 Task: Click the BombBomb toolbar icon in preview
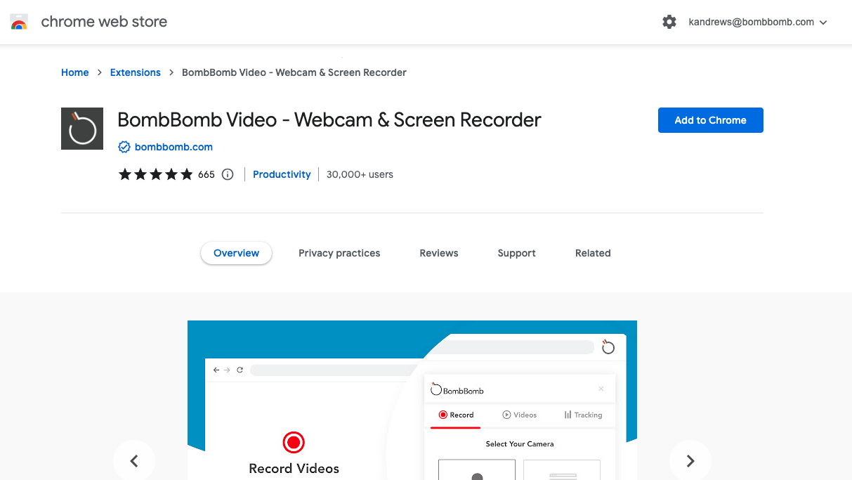click(608, 347)
